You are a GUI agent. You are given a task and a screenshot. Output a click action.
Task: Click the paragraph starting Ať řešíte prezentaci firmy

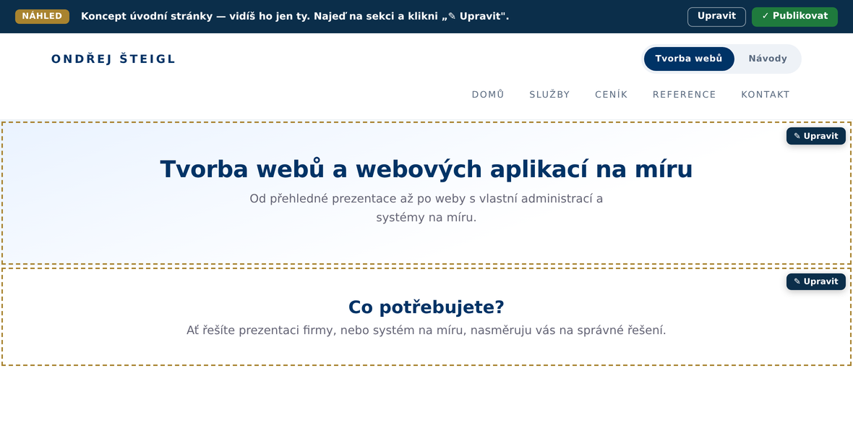tap(426, 331)
